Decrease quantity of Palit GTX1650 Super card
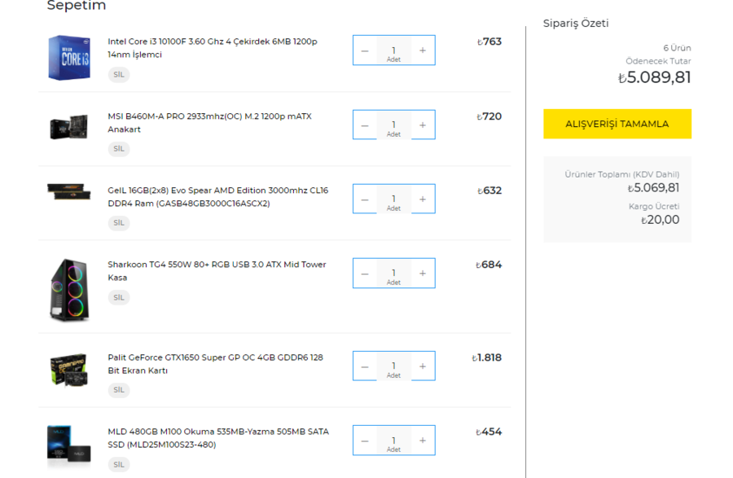This screenshot has width=733, height=478. click(x=365, y=366)
